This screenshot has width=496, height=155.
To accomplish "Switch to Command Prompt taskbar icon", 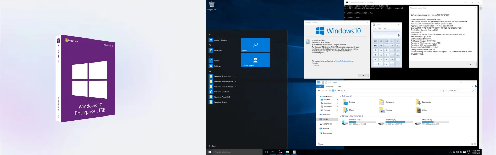I will pyautogui.click(x=273, y=152).
